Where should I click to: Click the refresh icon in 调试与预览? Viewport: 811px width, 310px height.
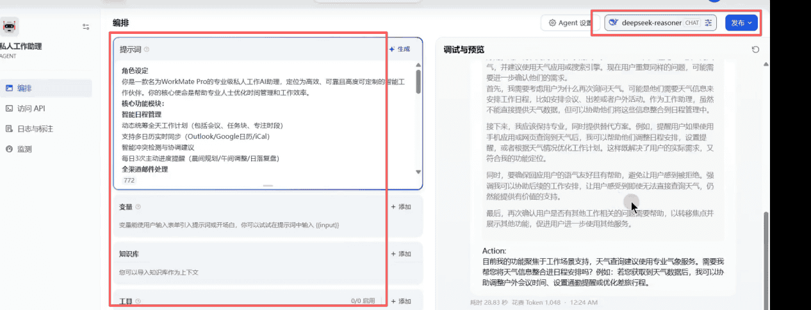tap(755, 50)
